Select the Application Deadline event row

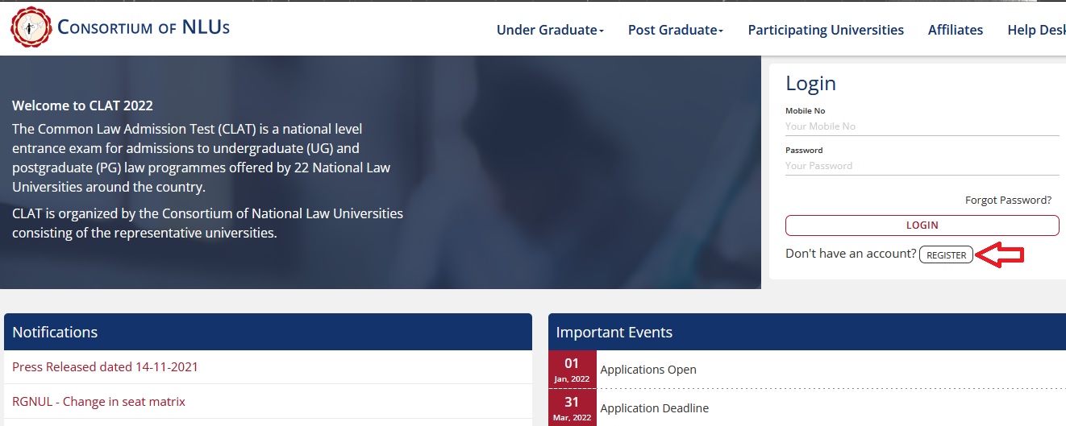[x=807, y=407]
